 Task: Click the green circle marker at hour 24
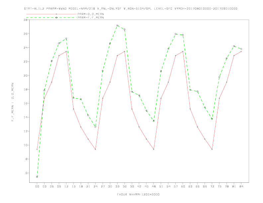pos(95,127)
